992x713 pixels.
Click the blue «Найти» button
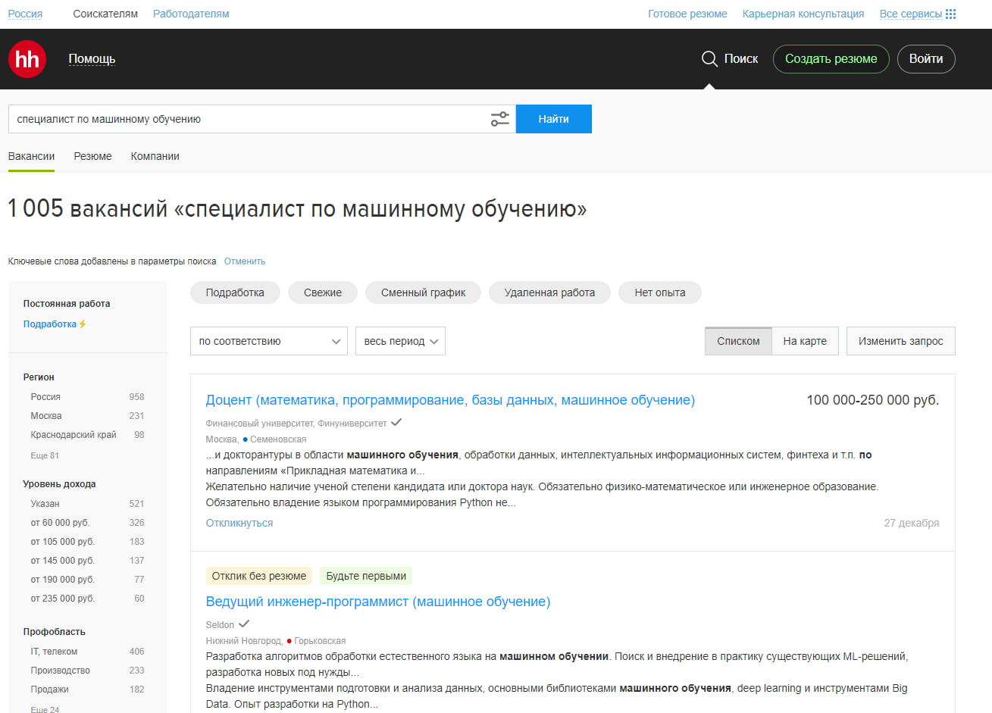coord(553,119)
